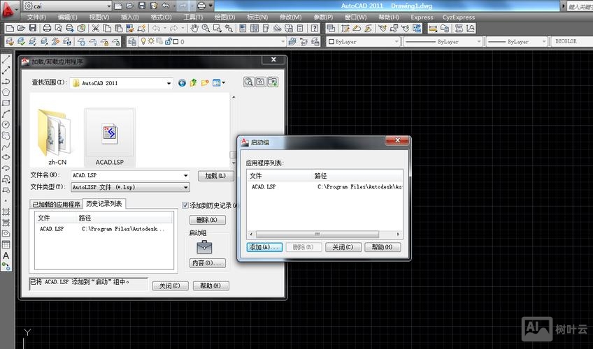Expand the 文件类型 dropdown
593x349 pixels.
click(185, 187)
